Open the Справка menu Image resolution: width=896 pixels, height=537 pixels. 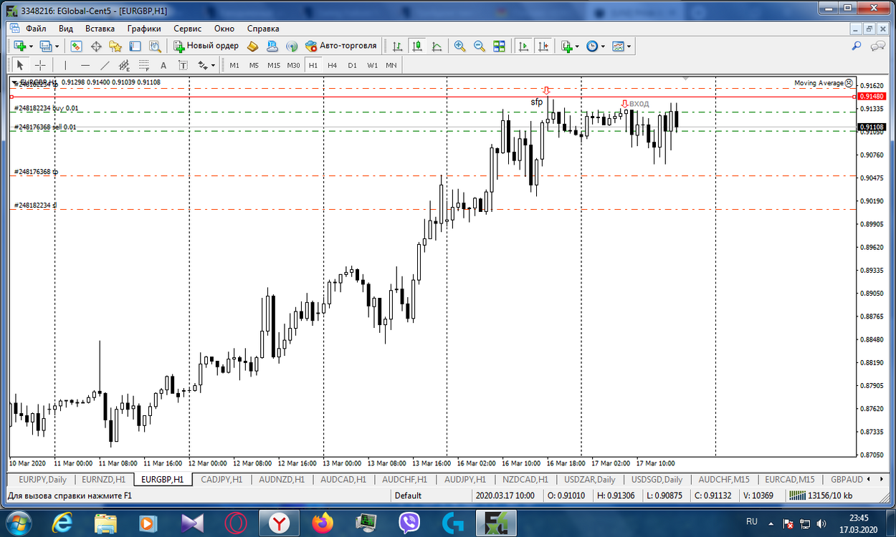(x=263, y=29)
